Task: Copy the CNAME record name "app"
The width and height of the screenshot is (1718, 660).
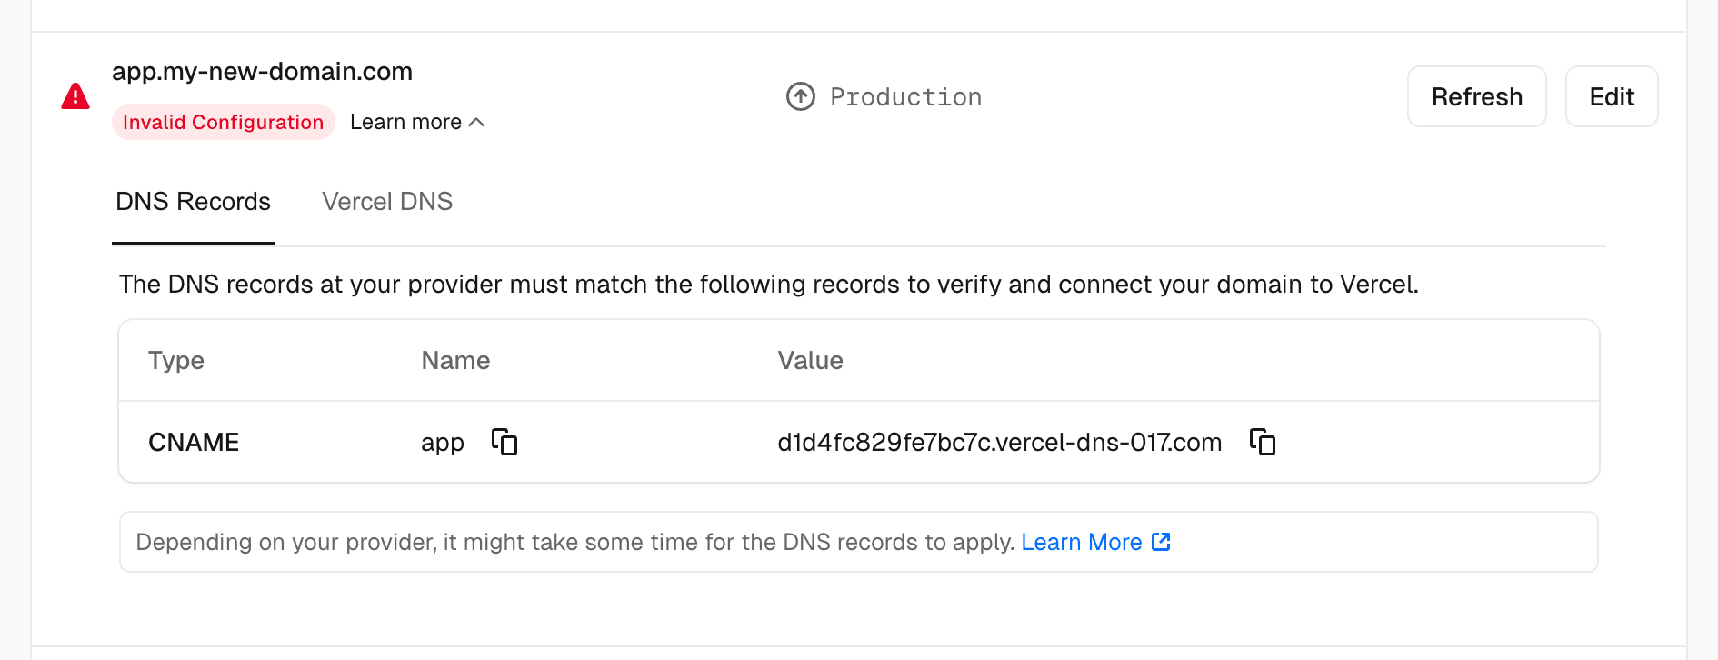Action: 504,442
